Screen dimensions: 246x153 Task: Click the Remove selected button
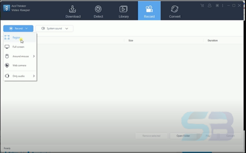[151, 136]
